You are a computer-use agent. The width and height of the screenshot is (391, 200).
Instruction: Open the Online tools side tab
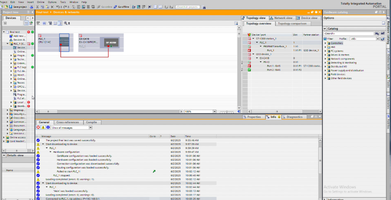(x=388, y=60)
